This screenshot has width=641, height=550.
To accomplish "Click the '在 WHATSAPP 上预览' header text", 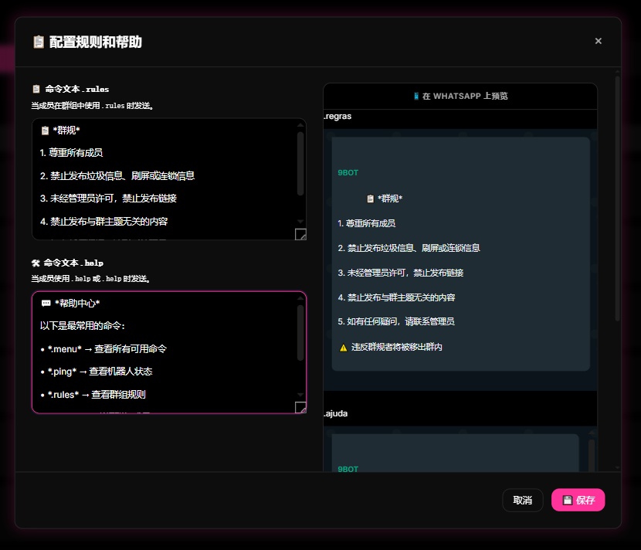I will [x=465, y=96].
